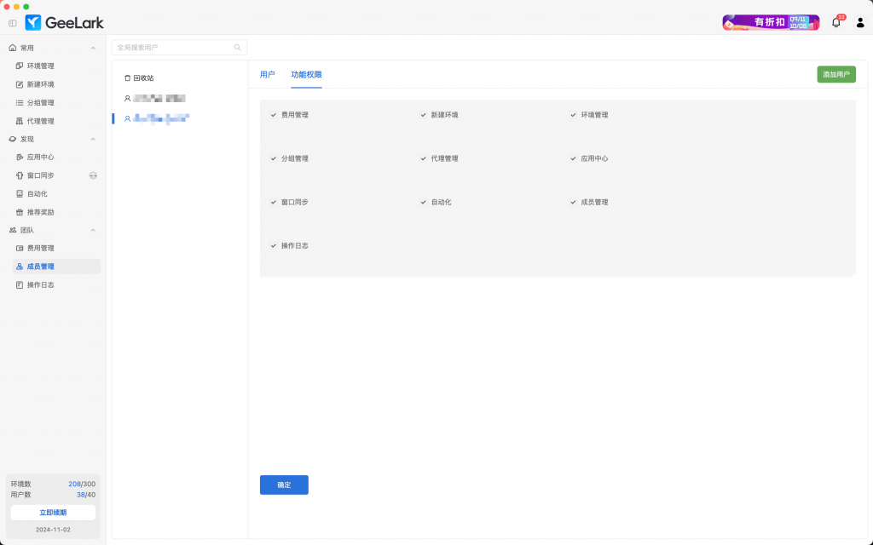The width and height of the screenshot is (873, 545).
Task: Select the 功能权限 tab
Action: [x=306, y=75]
